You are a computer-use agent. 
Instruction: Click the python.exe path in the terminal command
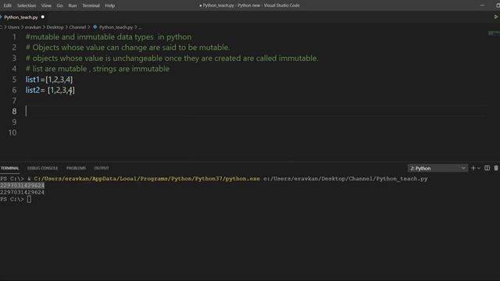pos(147,179)
